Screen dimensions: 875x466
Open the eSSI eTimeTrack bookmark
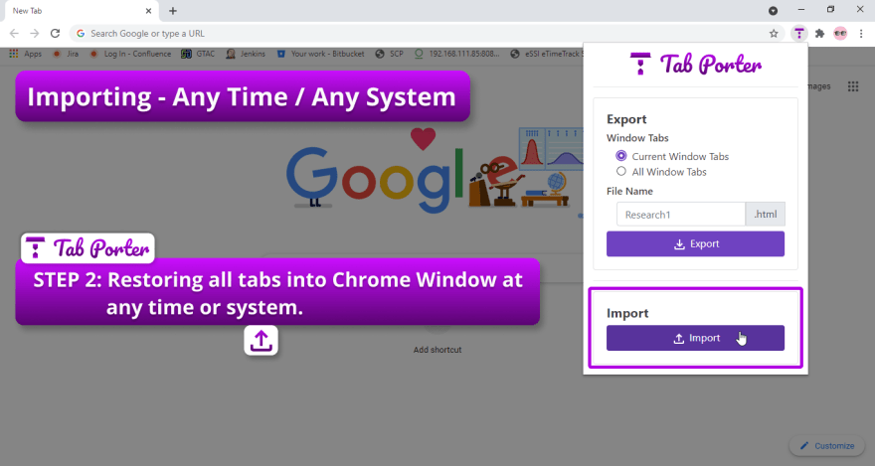click(546, 54)
